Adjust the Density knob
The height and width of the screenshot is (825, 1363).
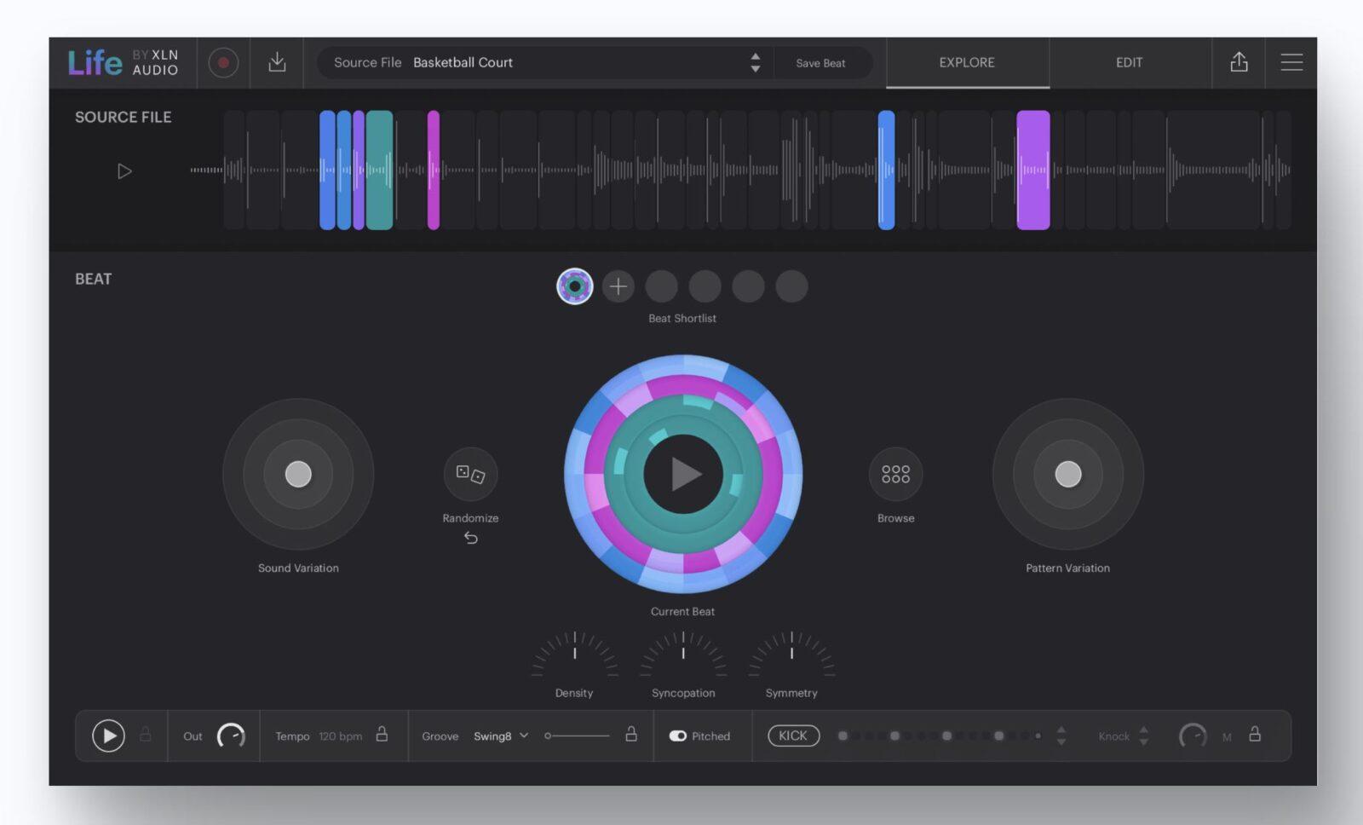573,655
